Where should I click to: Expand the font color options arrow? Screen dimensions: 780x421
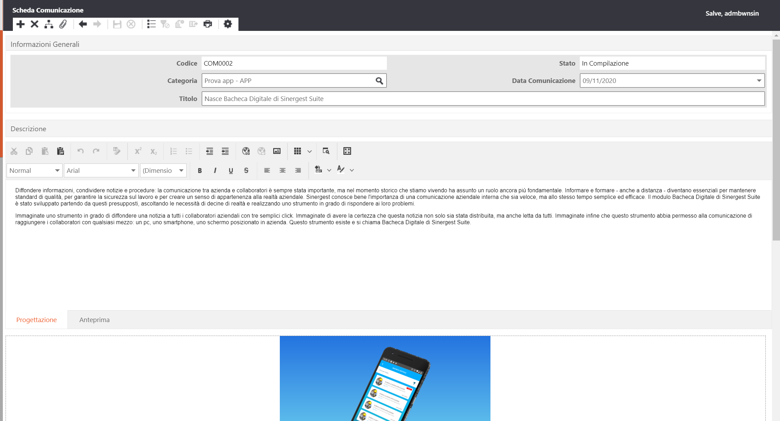[x=352, y=170]
